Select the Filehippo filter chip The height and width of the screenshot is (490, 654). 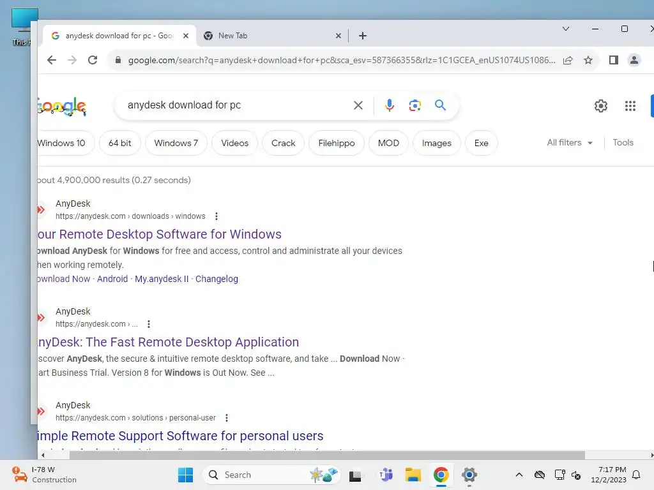(x=337, y=143)
